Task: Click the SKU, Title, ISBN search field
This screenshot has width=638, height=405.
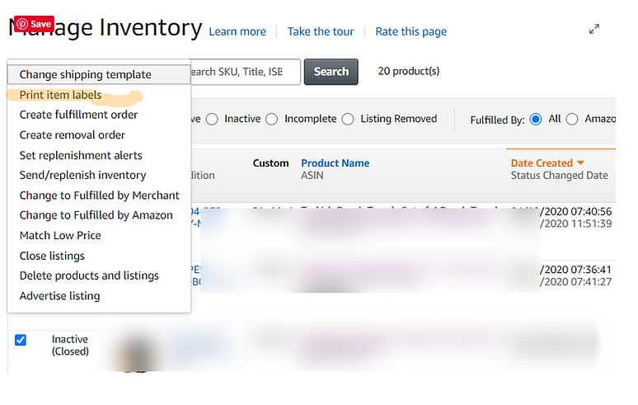Action: click(x=244, y=72)
